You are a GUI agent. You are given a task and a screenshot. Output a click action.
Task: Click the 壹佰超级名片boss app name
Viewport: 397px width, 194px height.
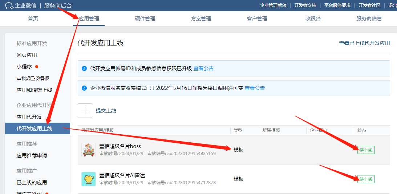tap(120, 146)
